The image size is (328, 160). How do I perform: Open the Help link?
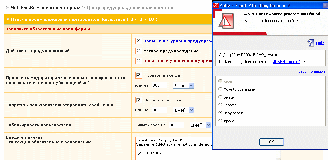point(320,43)
